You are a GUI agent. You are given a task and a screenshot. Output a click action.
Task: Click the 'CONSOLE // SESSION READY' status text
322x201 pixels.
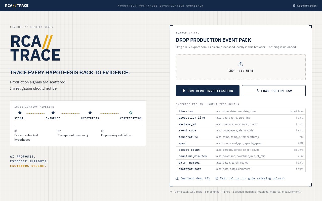pyautogui.click(x=32, y=27)
